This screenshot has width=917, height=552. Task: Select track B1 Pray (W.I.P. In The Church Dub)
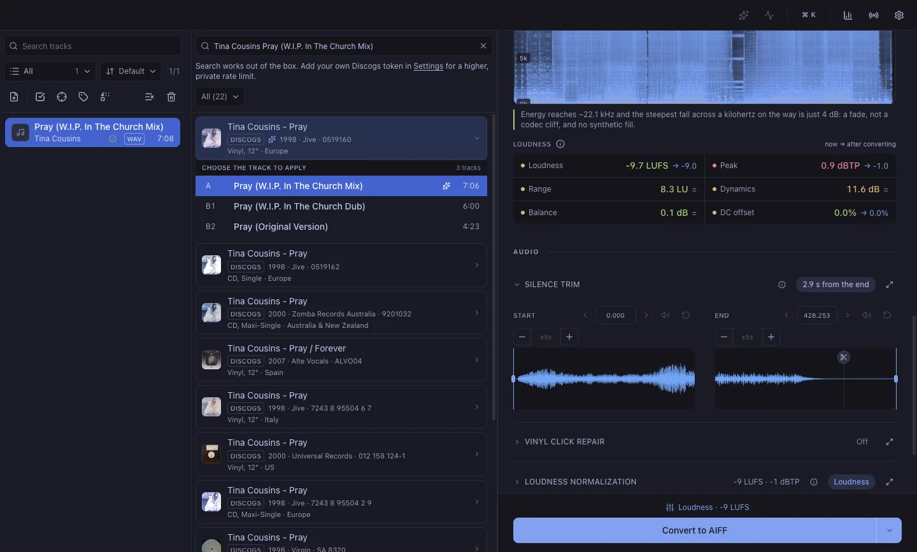(x=341, y=206)
